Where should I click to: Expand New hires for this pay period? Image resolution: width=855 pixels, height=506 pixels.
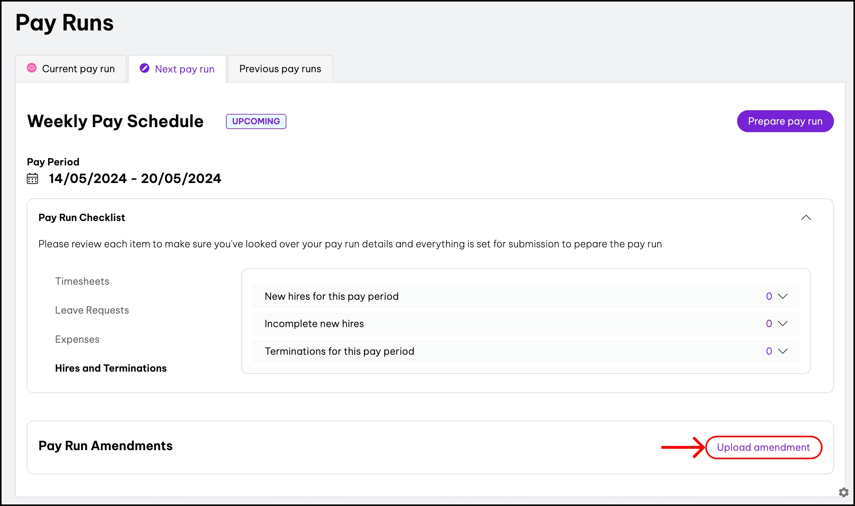point(783,296)
